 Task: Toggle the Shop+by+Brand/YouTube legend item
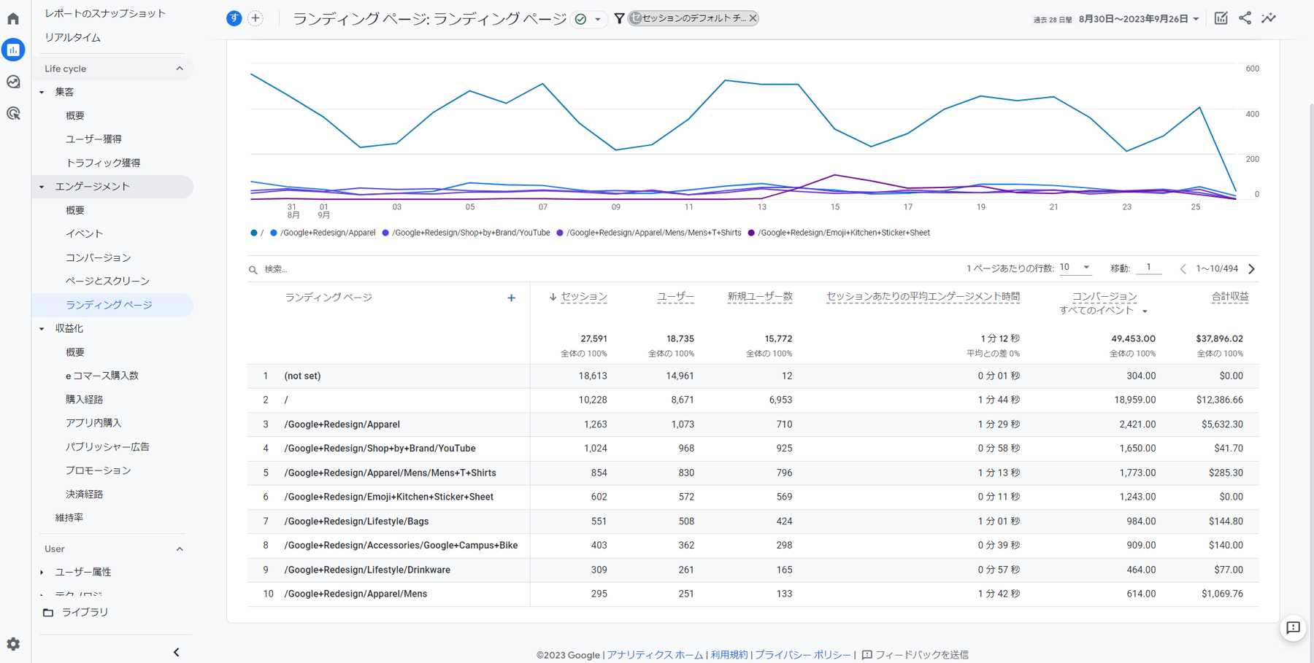466,233
